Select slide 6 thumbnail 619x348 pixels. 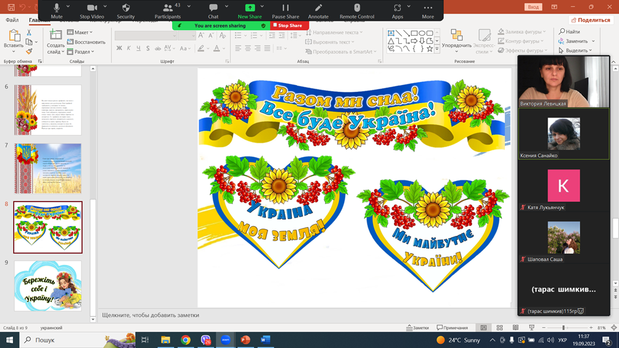point(47,110)
